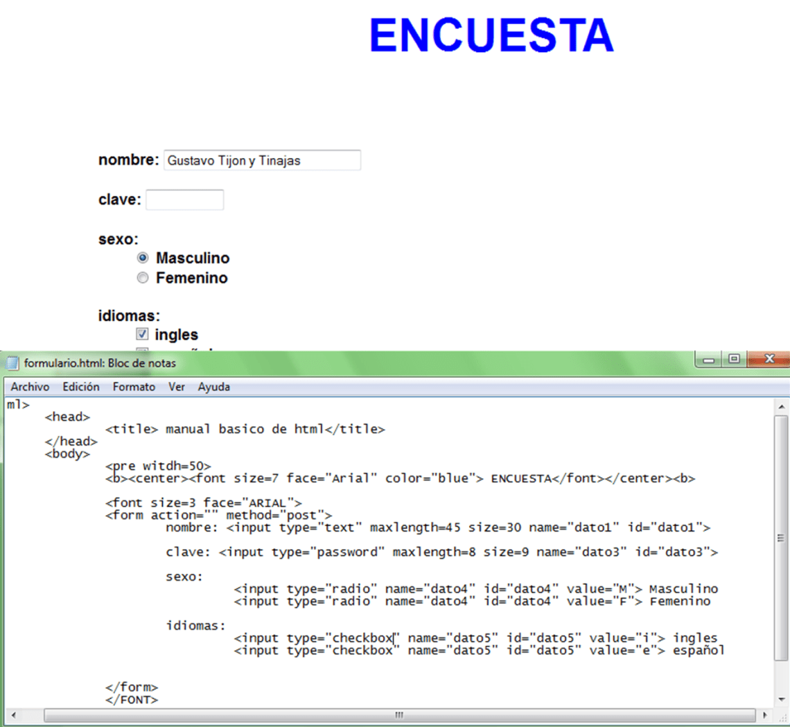Viewport: 790px width, 727px height.
Task: Open the Ver menu
Action: [177, 387]
